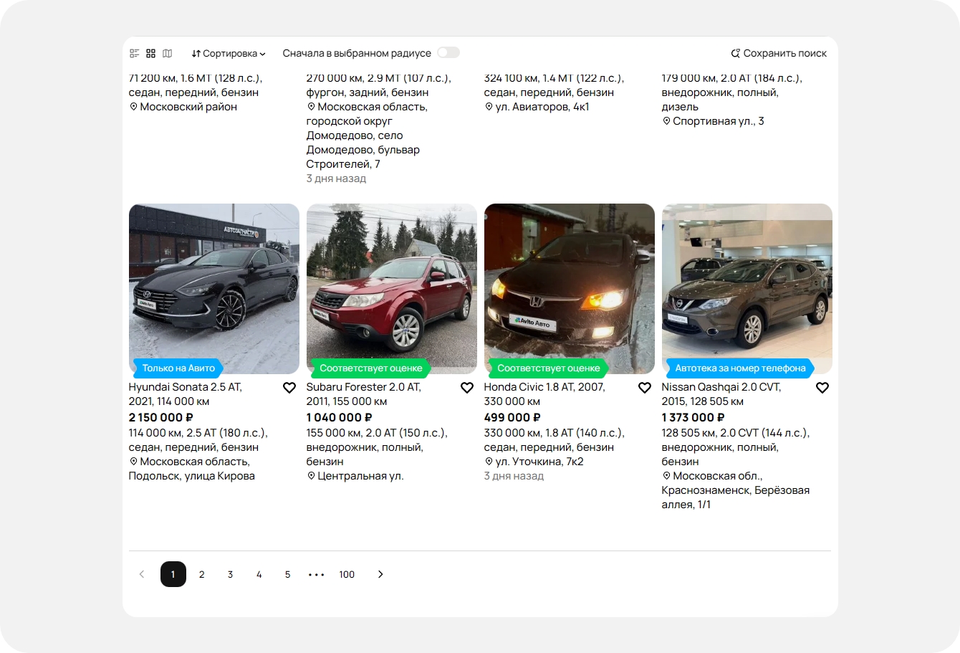960x653 pixels.
Task: Go to page 4
Action: point(259,574)
